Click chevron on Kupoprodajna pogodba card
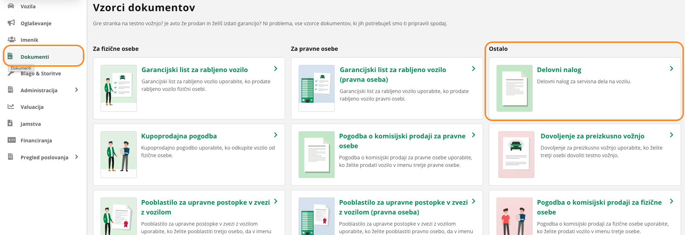685x235 pixels. click(276, 135)
